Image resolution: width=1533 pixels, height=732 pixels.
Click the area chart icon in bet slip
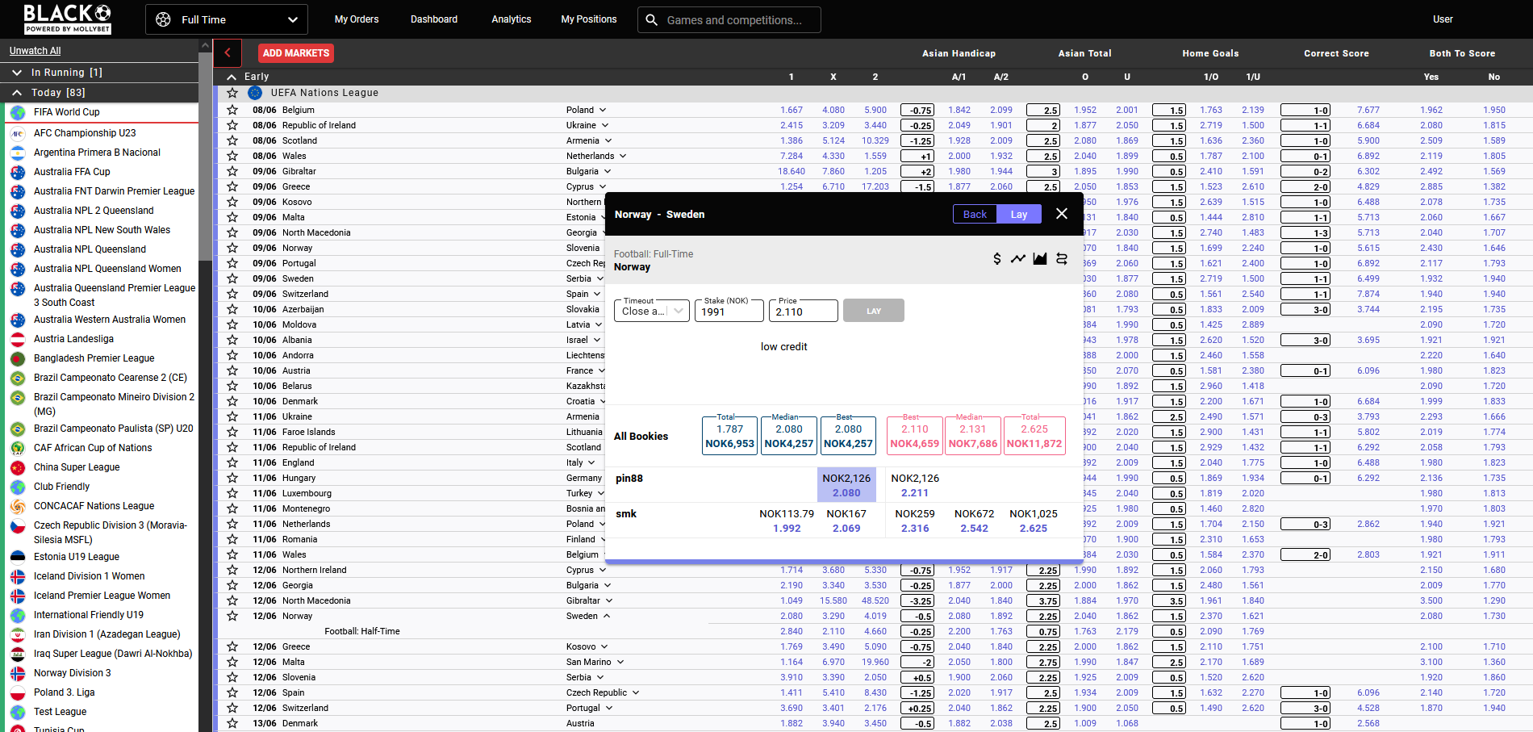pos(1040,259)
